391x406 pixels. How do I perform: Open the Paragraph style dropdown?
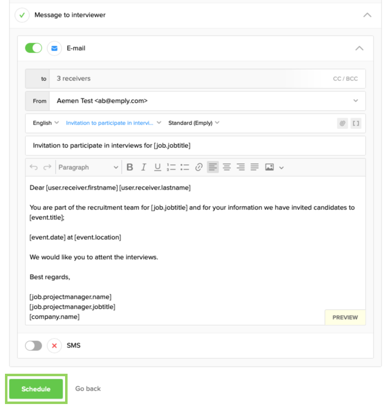(88, 167)
